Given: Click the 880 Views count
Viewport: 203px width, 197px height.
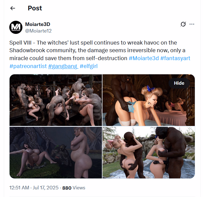Looking at the screenshot, I should 74,188.
